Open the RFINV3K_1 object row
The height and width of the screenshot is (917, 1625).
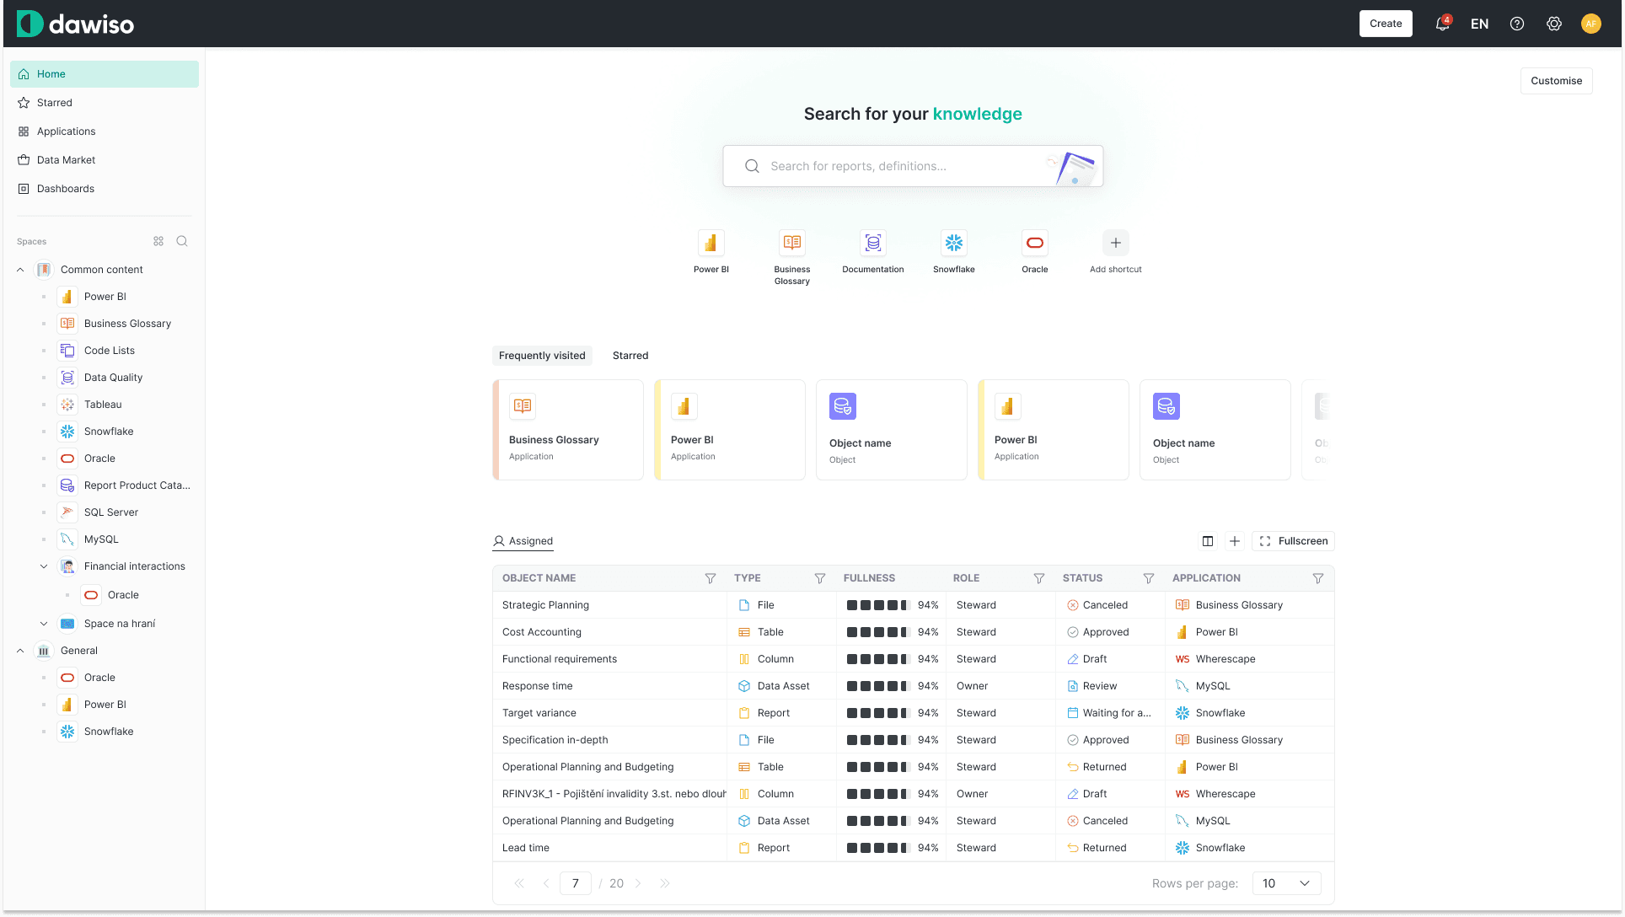point(913,794)
